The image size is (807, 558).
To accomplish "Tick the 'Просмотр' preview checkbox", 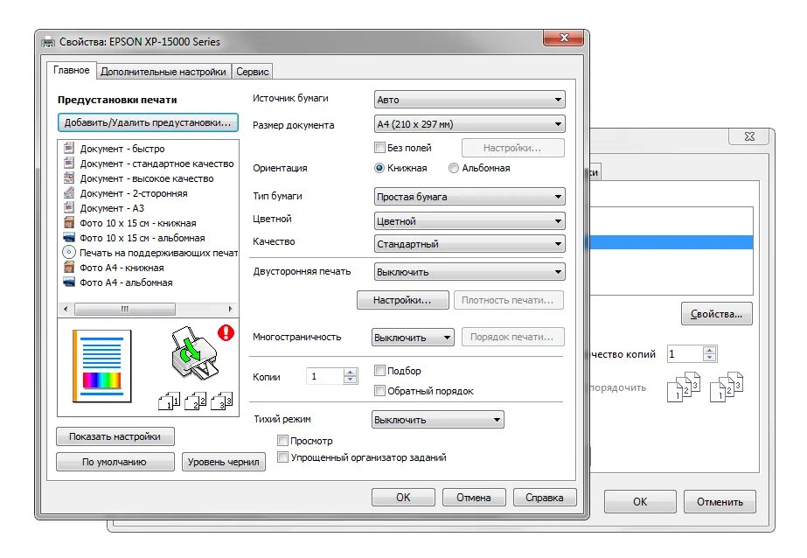I will coord(282,440).
